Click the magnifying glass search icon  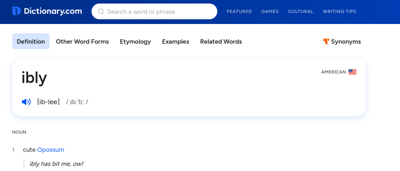(101, 11)
